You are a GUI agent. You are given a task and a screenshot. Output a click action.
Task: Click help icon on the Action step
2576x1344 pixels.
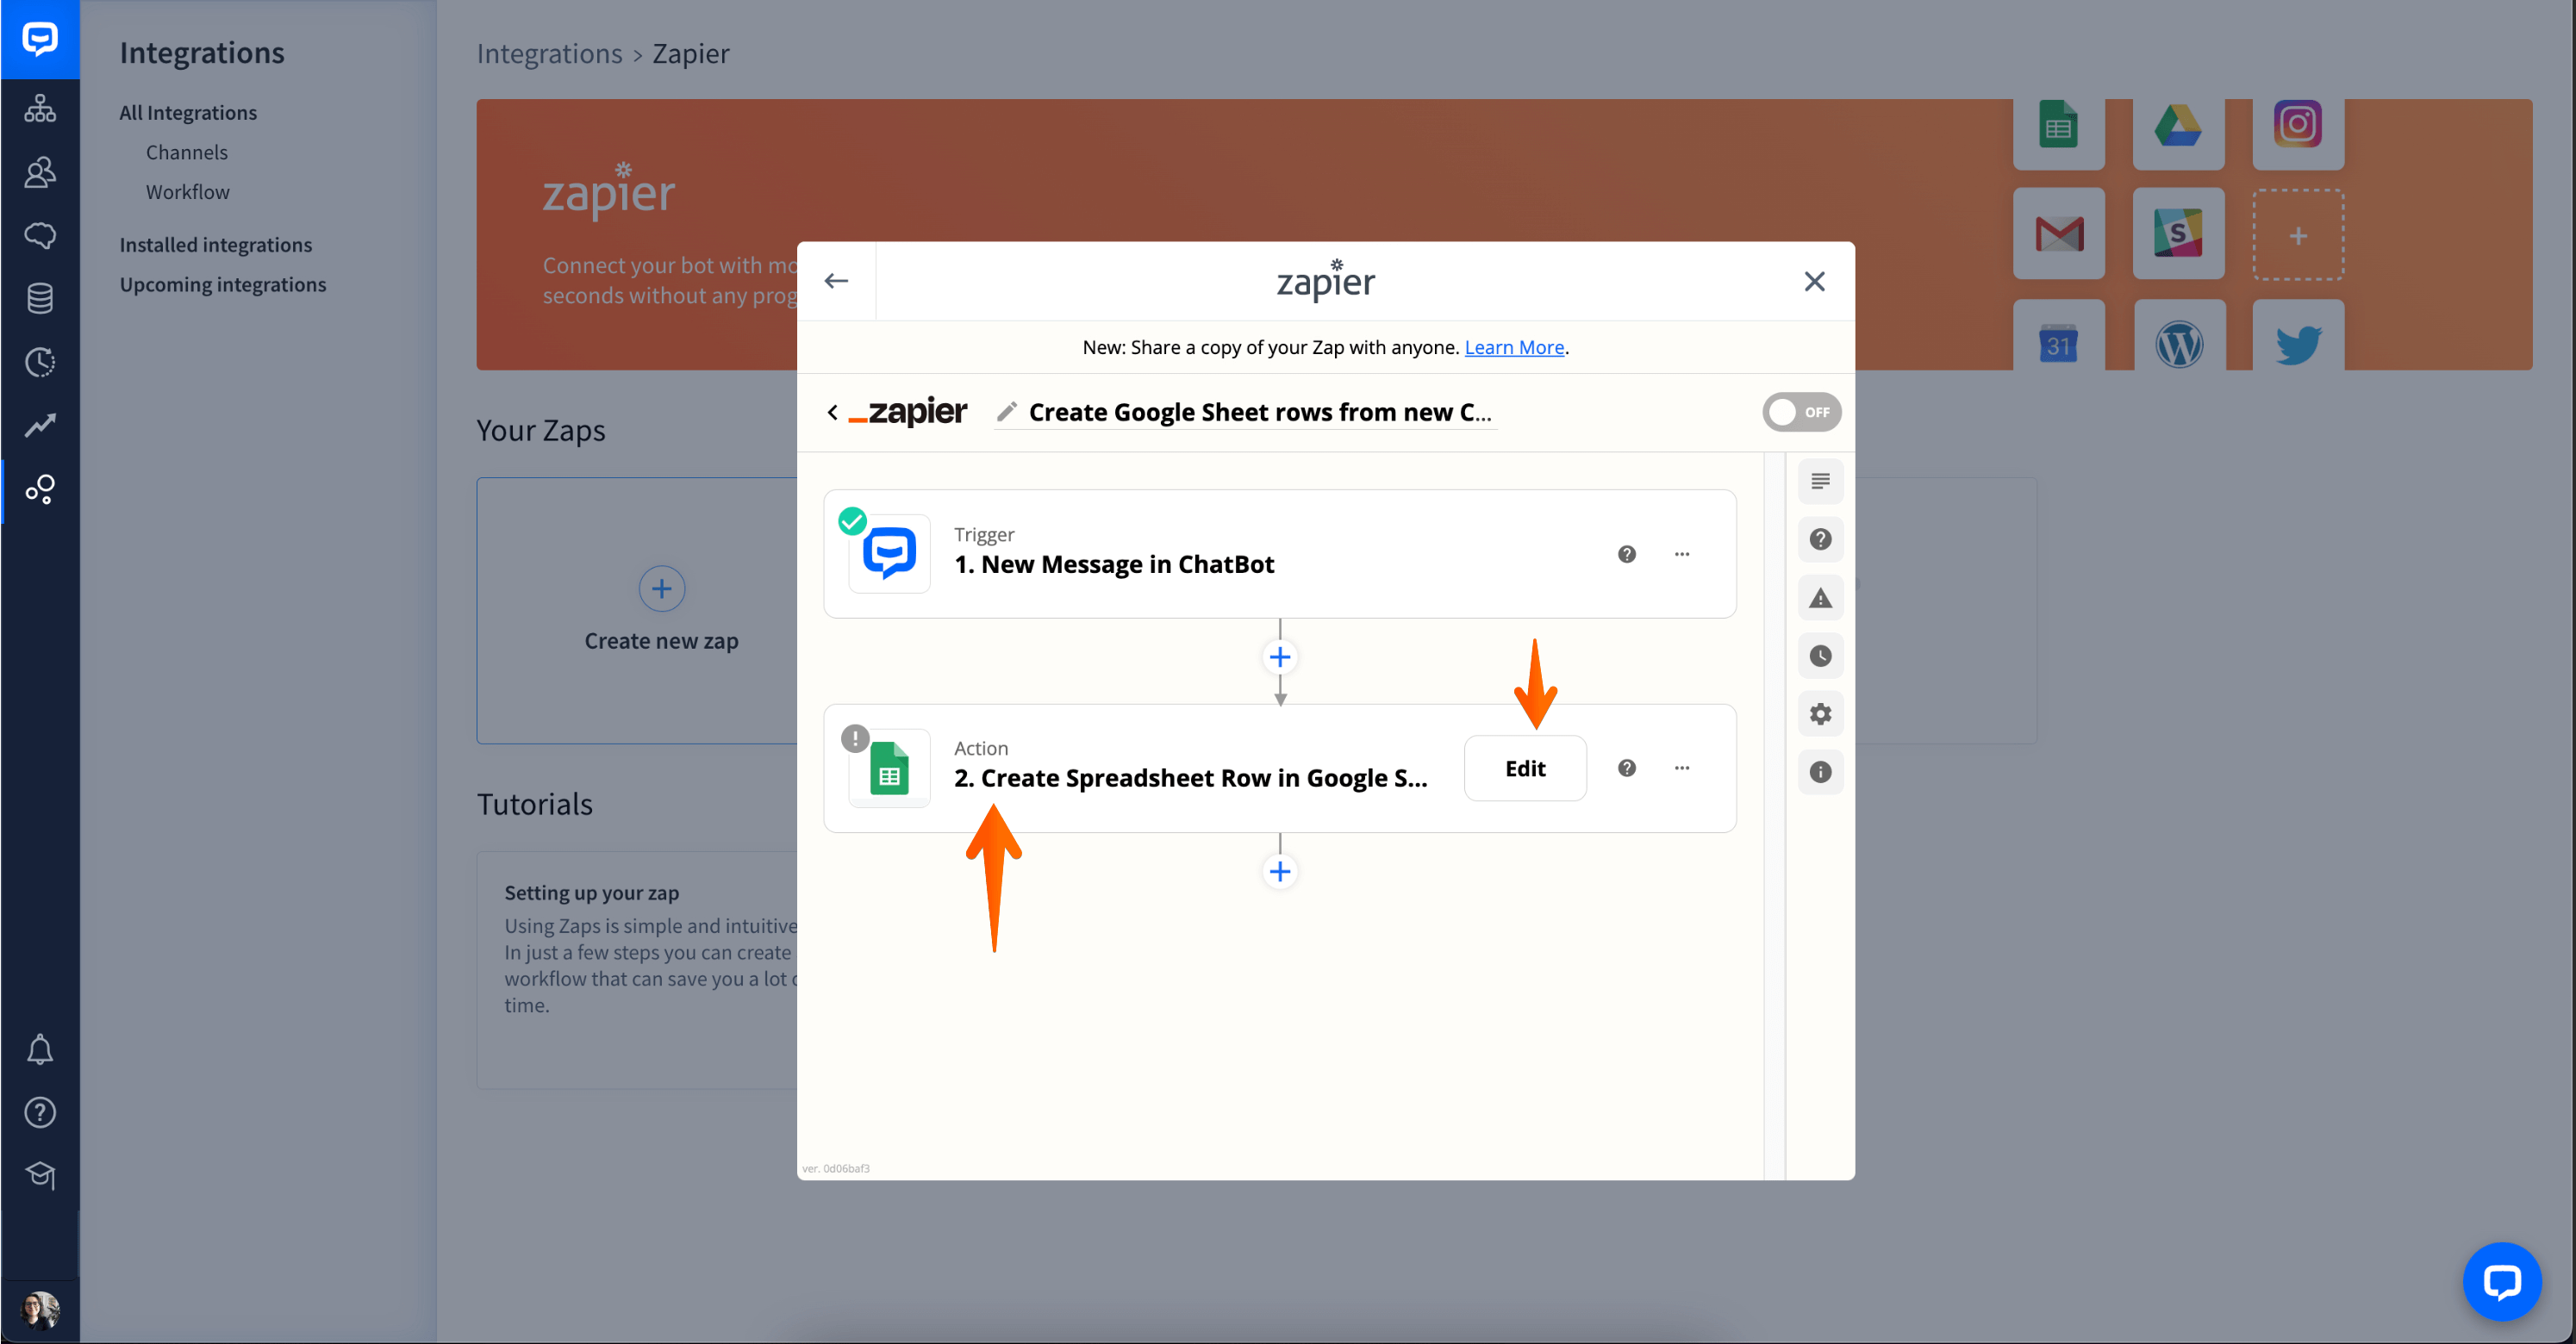1626,768
